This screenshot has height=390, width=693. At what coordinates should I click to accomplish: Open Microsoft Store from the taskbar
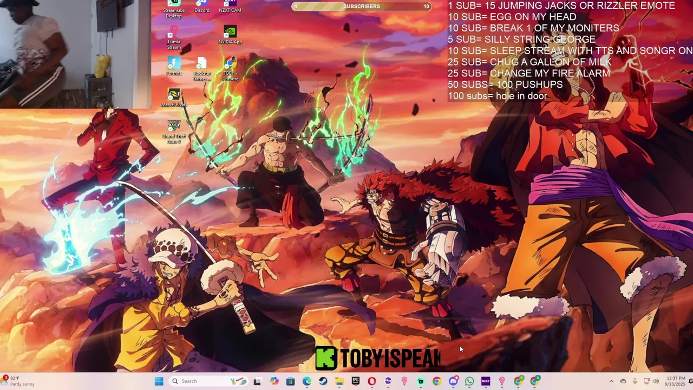coord(291,381)
